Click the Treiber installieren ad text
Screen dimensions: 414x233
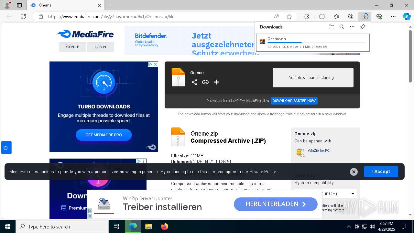162,207
